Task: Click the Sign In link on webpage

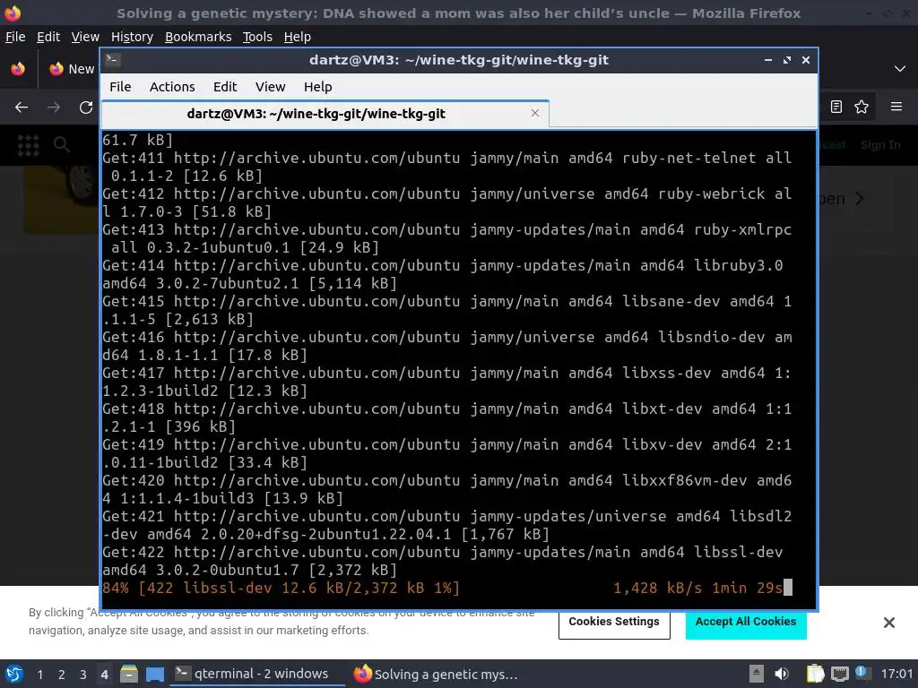Action: point(880,145)
